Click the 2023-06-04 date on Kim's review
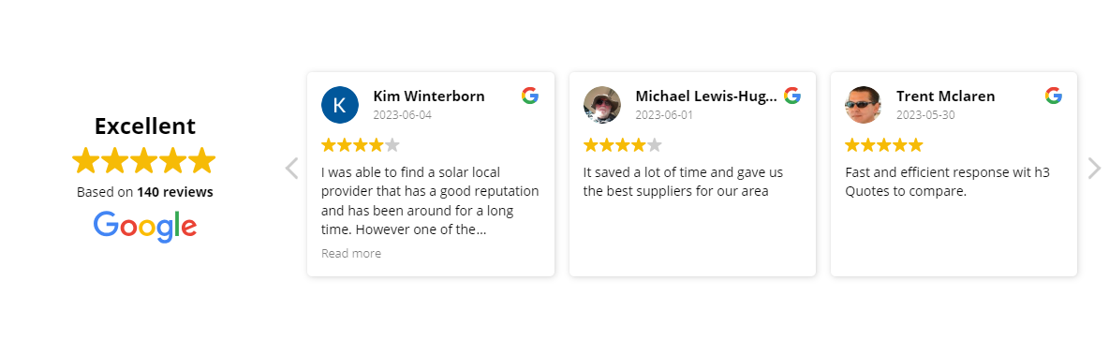The image size is (1109, 355). click(403, 114)
